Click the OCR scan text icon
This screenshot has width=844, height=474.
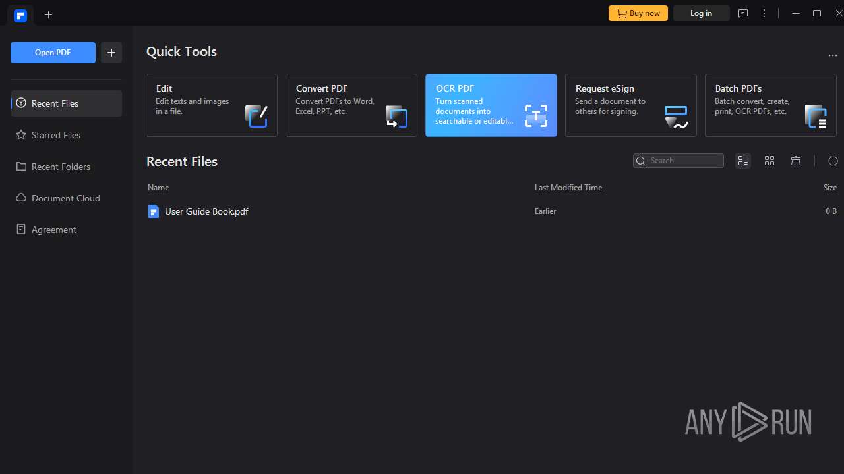(x=536, y=116)
